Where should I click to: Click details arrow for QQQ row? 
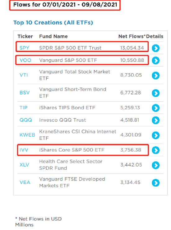tap(155, 120)
